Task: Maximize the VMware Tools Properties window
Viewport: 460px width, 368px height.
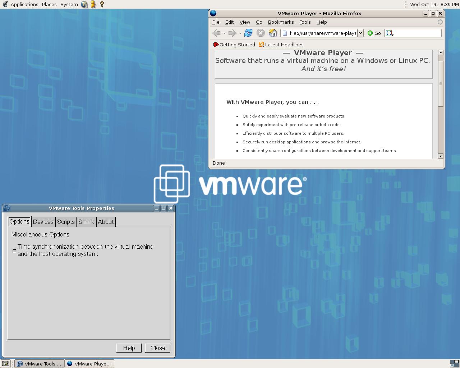Action: tap(164, 208)
